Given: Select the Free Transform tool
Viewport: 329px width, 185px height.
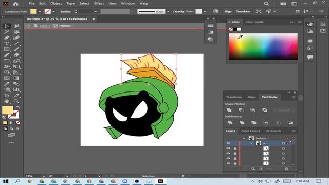Looking at the screenshot, I should [x=16, y=66].
